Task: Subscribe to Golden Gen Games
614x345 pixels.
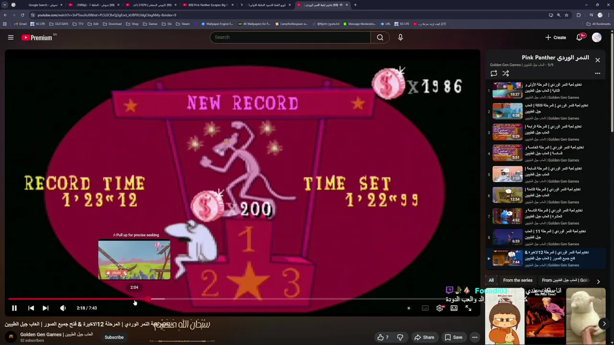Action: (114, 337)
